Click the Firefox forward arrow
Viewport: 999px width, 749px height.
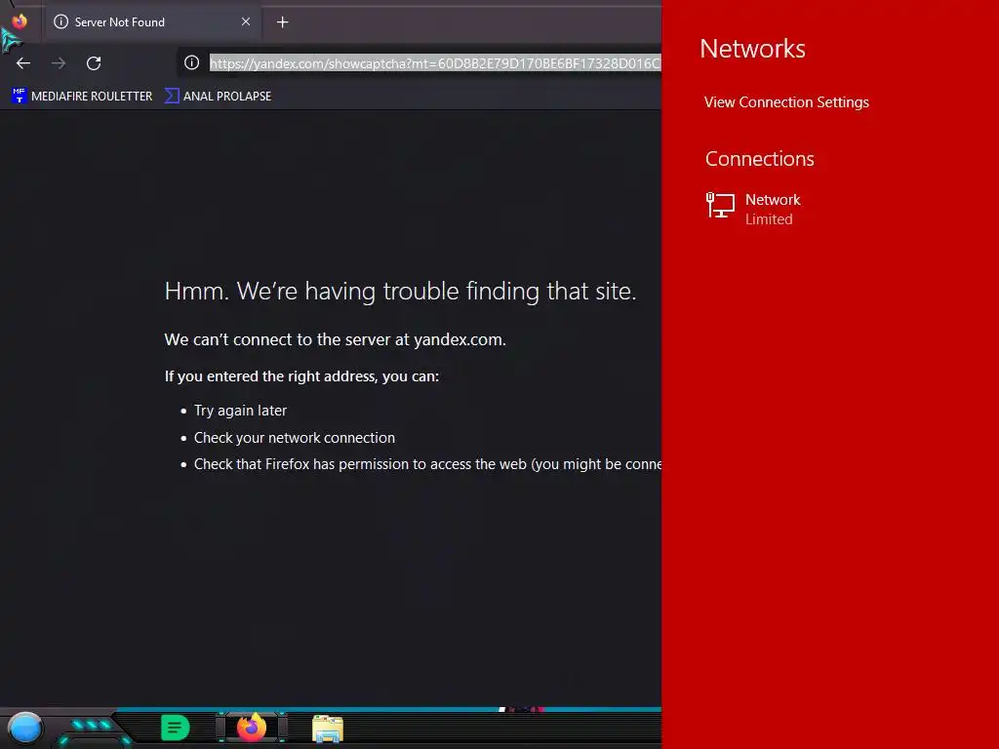59,63
